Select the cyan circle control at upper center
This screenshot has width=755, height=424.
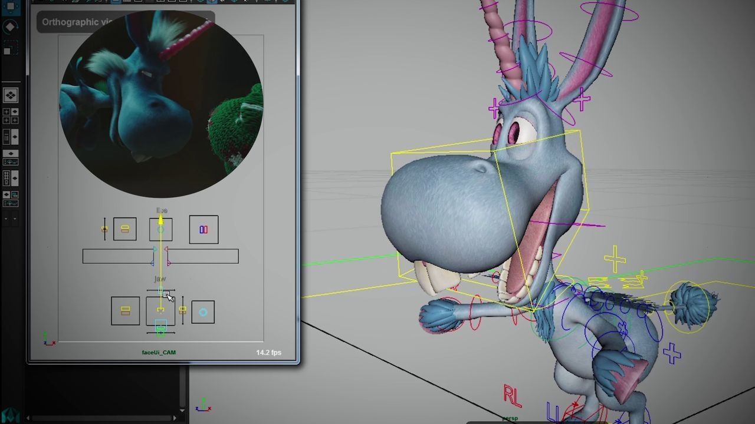pos(160,230)
